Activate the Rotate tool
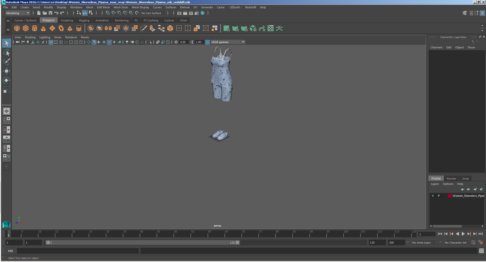 click(7, 80)
